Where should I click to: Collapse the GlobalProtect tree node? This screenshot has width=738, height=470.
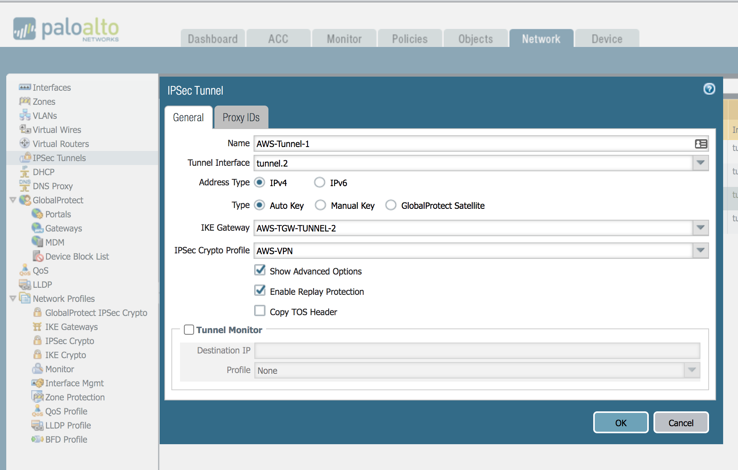13,200
